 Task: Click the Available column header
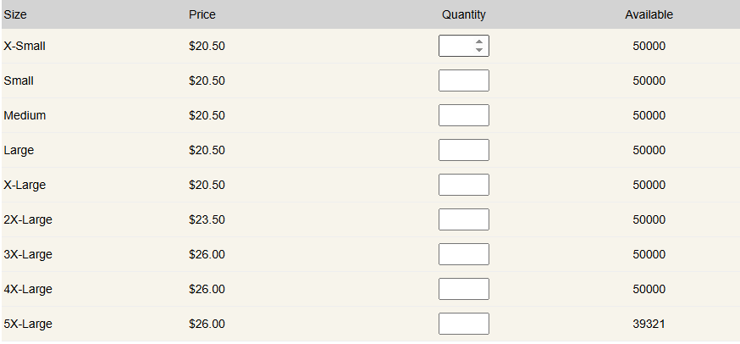(x=649, y=14)
